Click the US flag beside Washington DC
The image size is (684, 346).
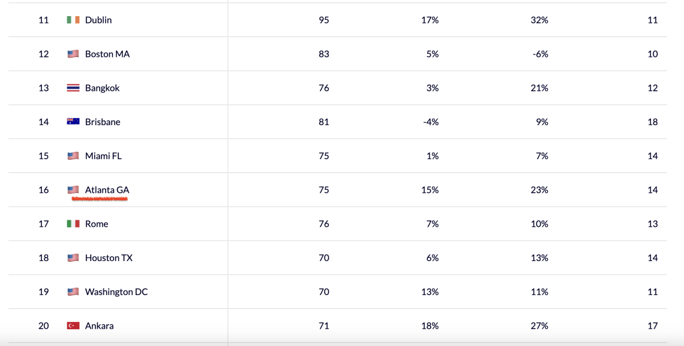coord(73,292)
